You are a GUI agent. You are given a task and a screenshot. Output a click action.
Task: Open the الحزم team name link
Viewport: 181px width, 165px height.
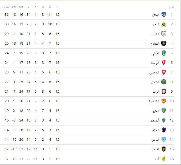pyautogui.click(x=156, y=130)
